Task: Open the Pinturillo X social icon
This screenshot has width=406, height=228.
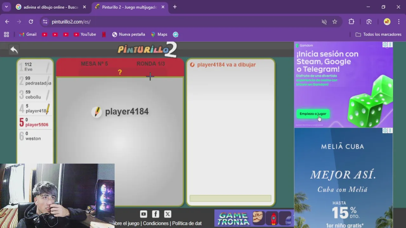Action: click(168, 214)
